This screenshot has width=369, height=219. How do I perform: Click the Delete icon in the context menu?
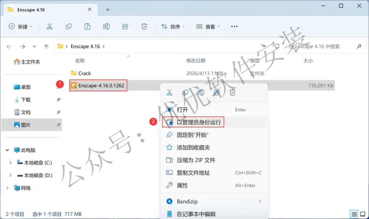(233, 93)
